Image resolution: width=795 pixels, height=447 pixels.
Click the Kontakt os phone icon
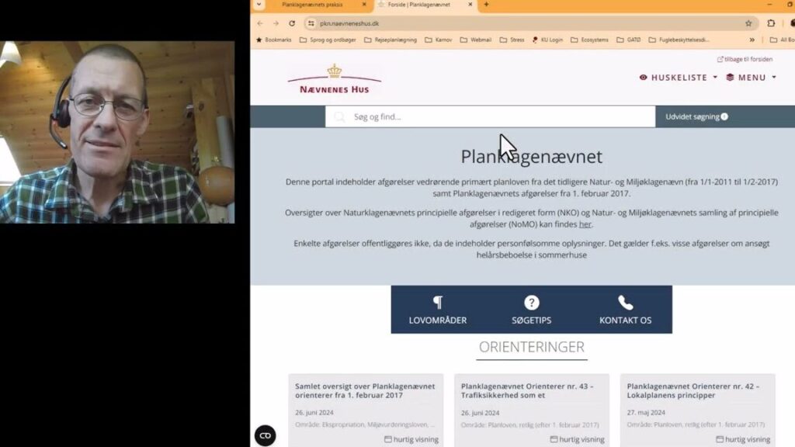click(x=625, y=303)
